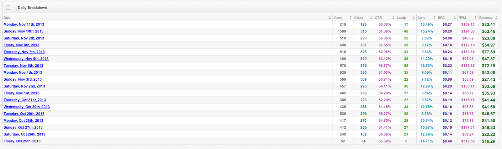Open Saturday, Nov 2nd, 2013 link
The width and height of the screenshot is (502, 149).
24,86
